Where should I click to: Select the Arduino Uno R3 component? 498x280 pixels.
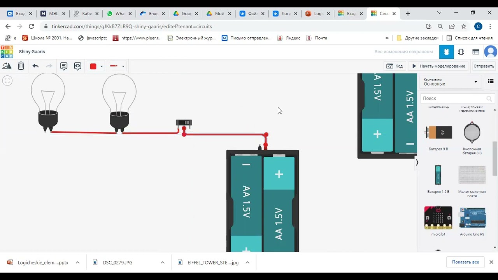(472, 221)
